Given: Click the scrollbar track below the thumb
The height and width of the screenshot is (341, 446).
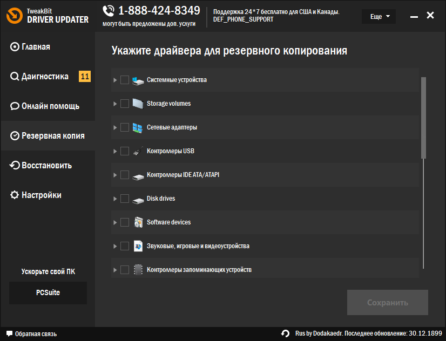Looking at the screenshot, I should (x=423, y=213).
